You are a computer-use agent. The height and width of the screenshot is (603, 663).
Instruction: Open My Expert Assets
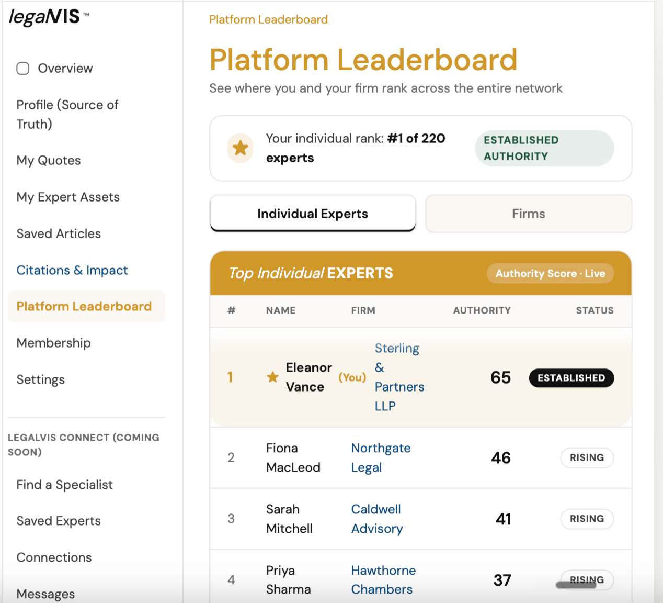pos(68,197)
